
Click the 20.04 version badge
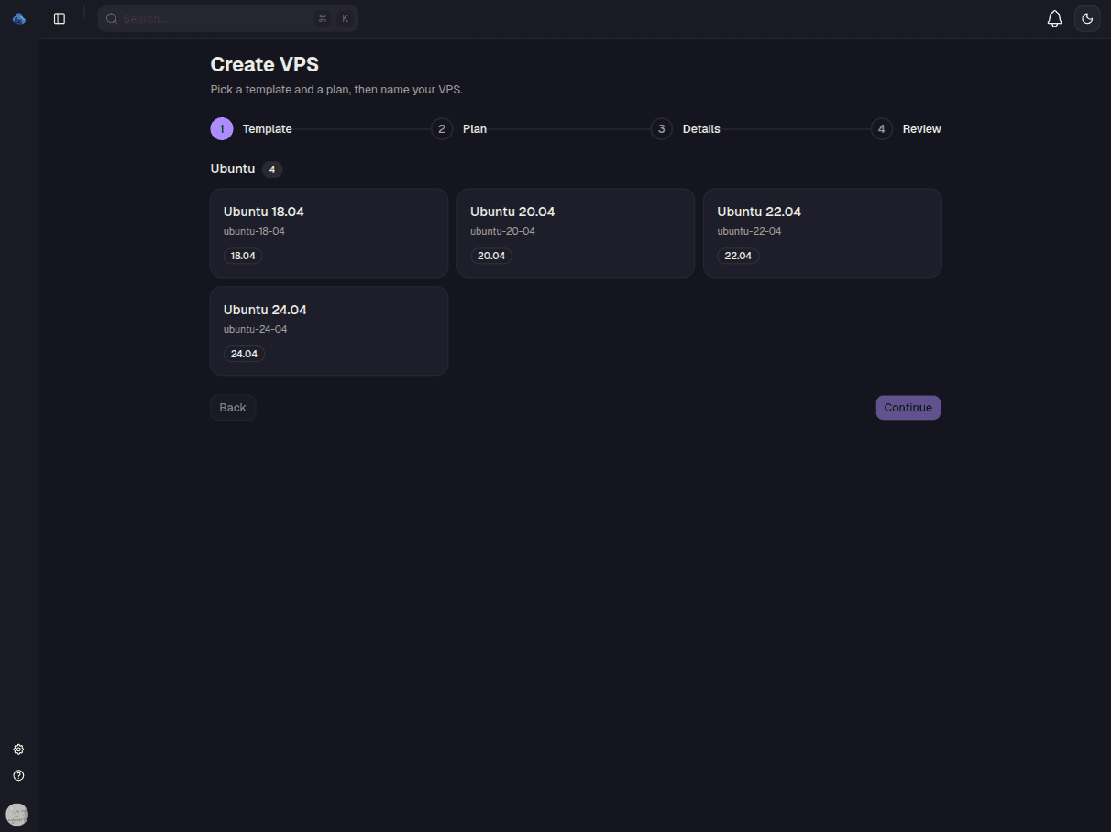pos(491,256)
